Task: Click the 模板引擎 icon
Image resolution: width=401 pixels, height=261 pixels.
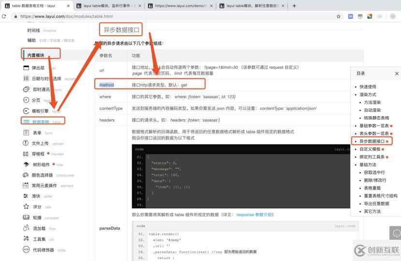Action: coord(26,111)
